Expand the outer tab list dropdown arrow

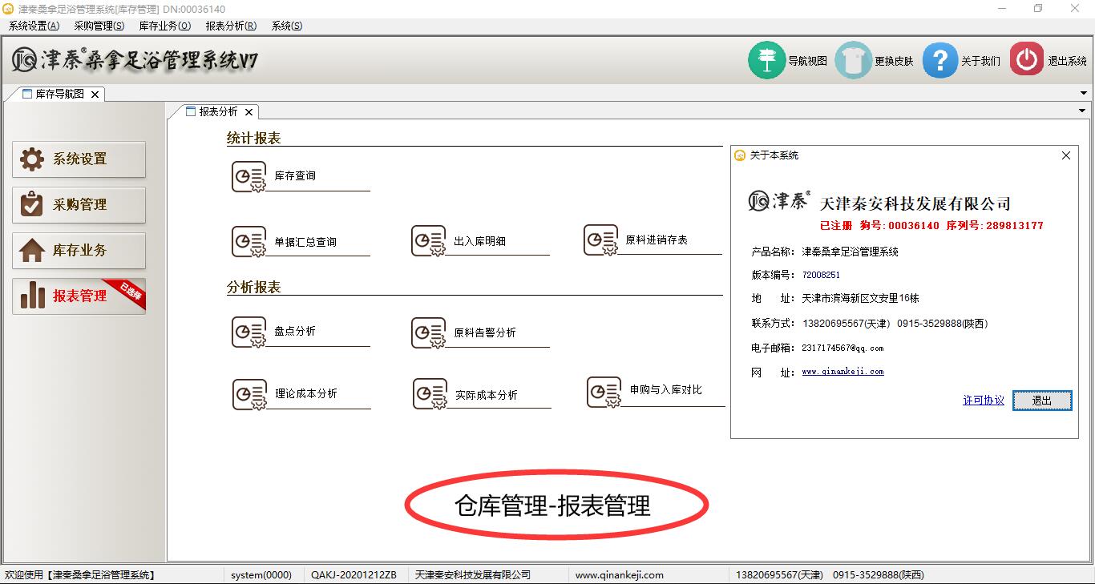coord(1085,94)
